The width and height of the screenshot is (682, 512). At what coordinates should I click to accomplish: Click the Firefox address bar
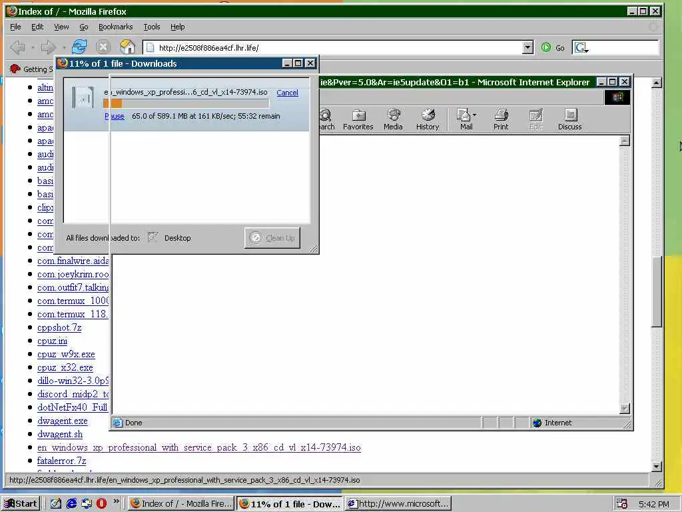click(333, 47)
